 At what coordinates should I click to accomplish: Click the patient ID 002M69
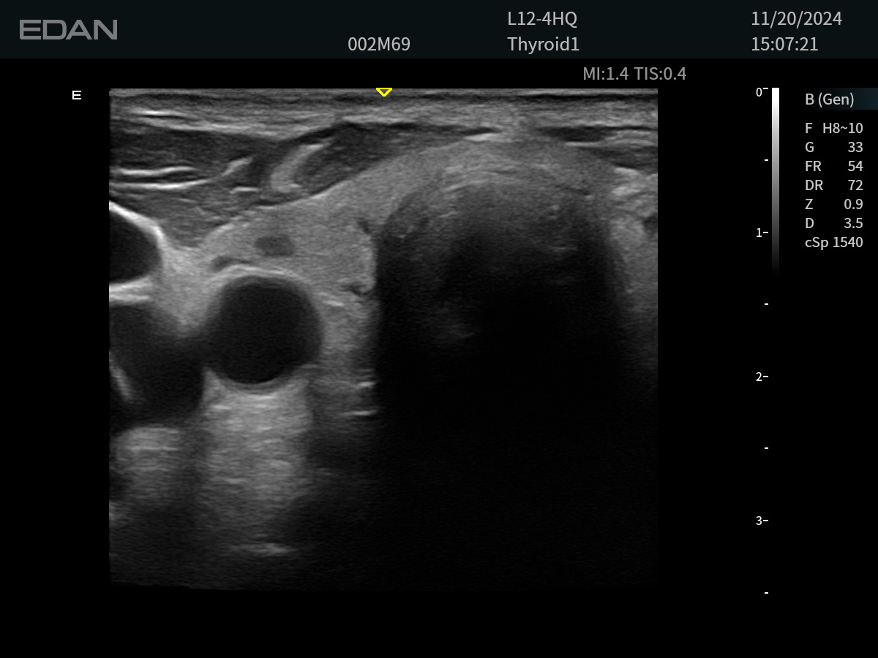click(379, 45)
